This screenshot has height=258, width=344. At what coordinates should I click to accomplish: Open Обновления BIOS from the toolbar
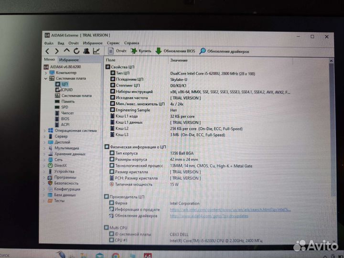[175, 51]
